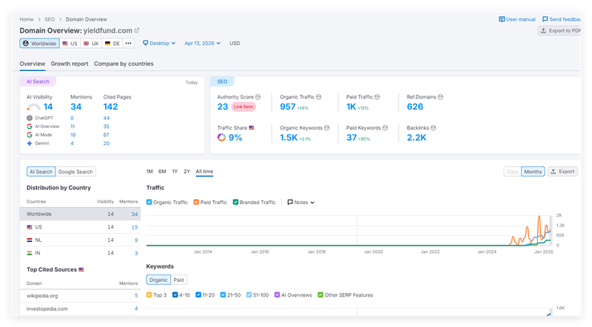Toggle 21-50 keywords checkbox
Screen dimensions: 592x327
[223, 295]
